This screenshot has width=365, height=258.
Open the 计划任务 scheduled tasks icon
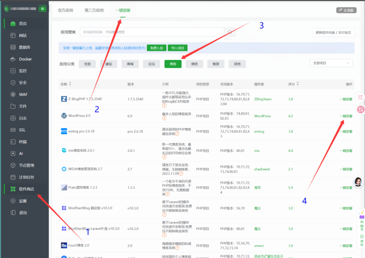(13, 177)
